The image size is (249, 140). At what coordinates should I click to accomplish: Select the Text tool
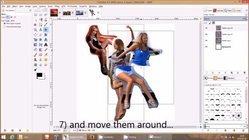coord(46,45)
